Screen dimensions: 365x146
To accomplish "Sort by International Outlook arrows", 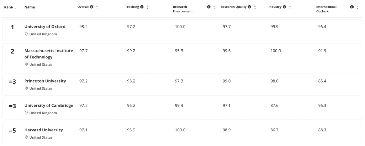I will [x=358, y=7].
